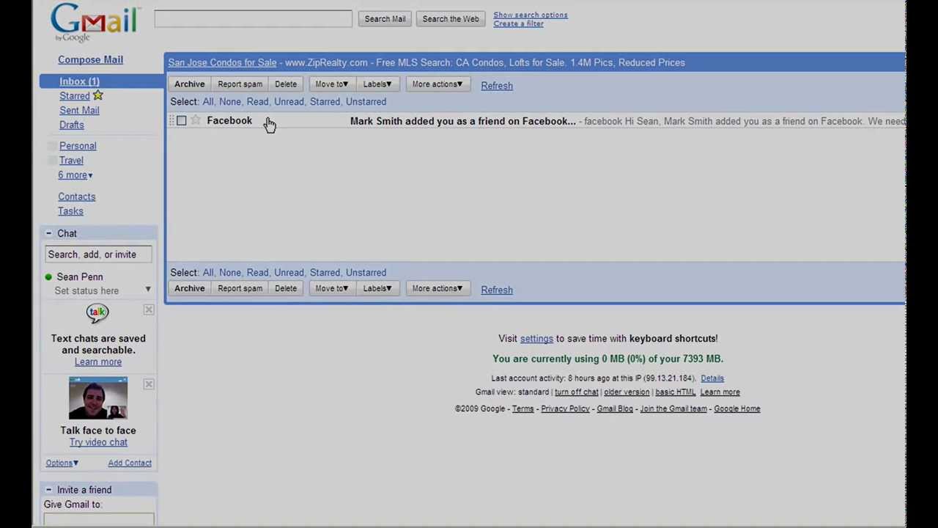Viewport: 938px width, 528px height.
Task: Open the Set status here dropdown
Action: (x=148, y=290)
